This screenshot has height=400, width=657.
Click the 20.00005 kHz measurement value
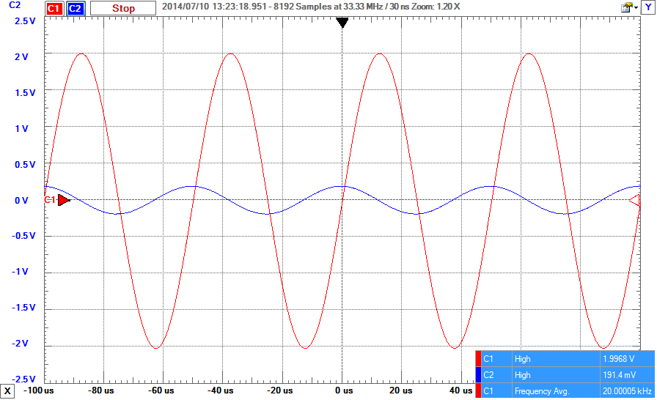tap(627, 391)
